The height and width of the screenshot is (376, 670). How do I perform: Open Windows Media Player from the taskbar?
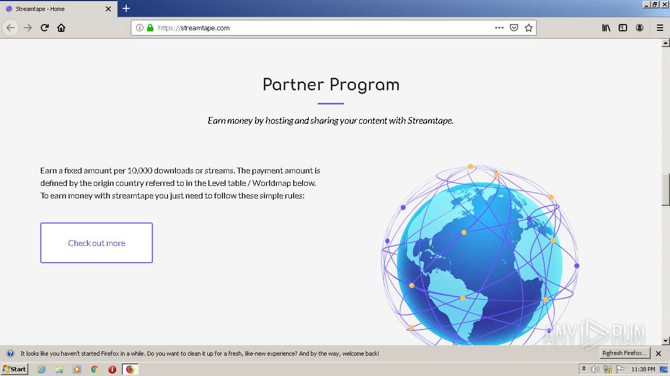pyautogui.click(x=77, y=369)
